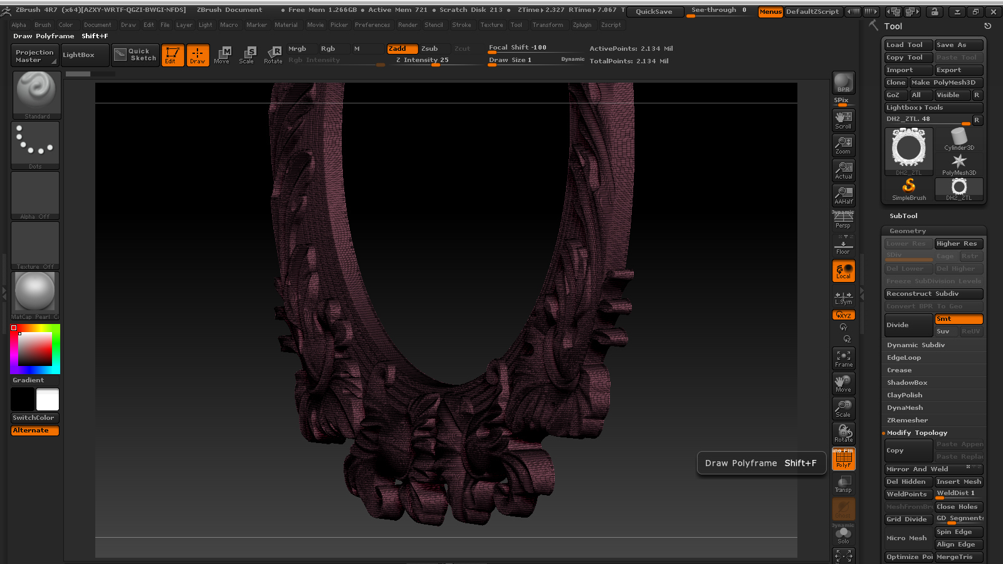Open the Quick Sketch tool

coord(135,55)
